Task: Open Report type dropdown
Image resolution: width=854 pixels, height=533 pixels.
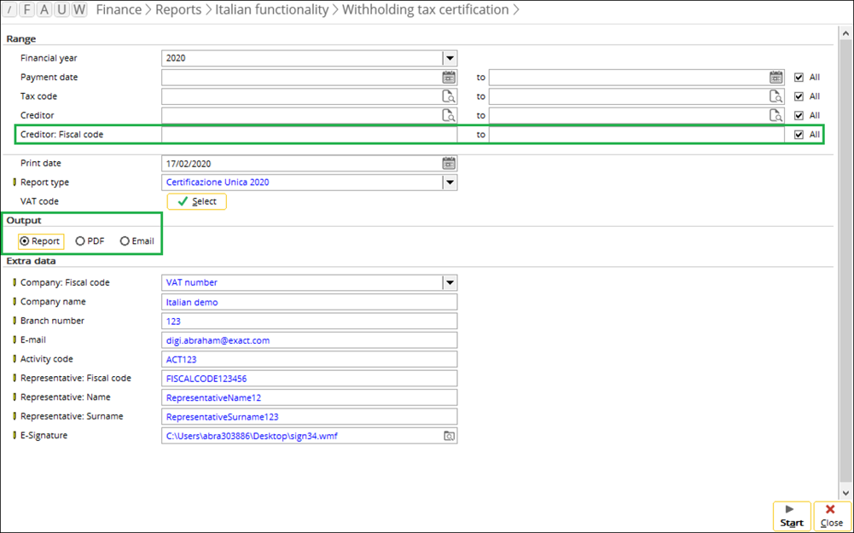Action: pyautogui.click(x=450, y=182)
